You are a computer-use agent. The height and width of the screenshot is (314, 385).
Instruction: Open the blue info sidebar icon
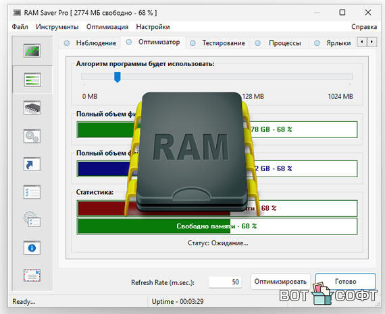(x=32, y=248)
